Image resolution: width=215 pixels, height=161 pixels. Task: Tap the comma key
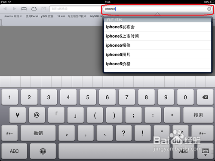tap(86, 133)
